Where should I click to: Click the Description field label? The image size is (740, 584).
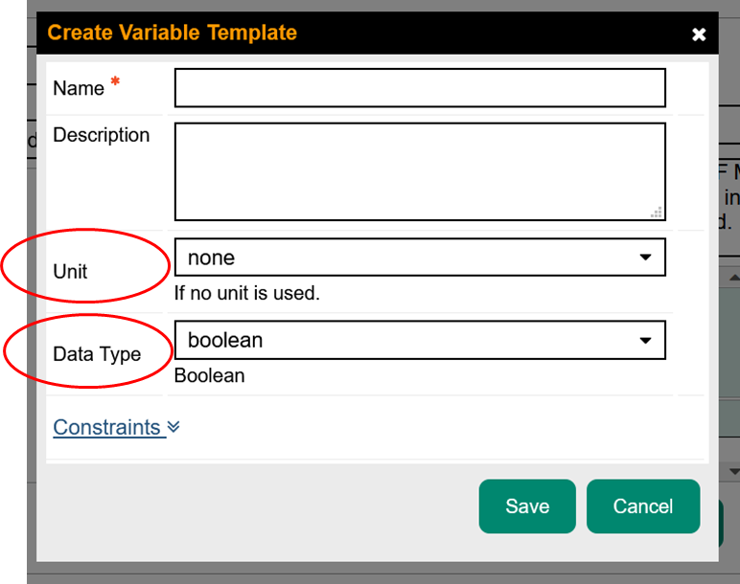101,135
